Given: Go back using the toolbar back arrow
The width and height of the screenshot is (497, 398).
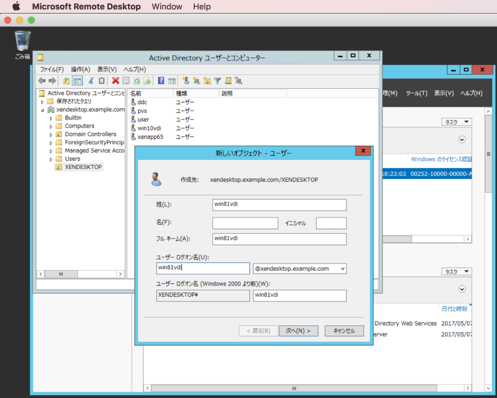Looking at the screenshot, I should [42, 81].
